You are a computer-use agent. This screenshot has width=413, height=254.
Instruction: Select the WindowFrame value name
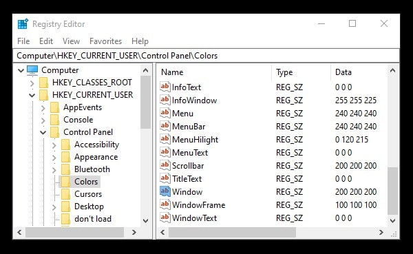pyautogui.click(x=199, y=204)
